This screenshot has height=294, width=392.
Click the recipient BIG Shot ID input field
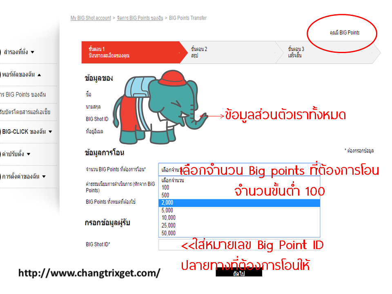tap(239, 245)
